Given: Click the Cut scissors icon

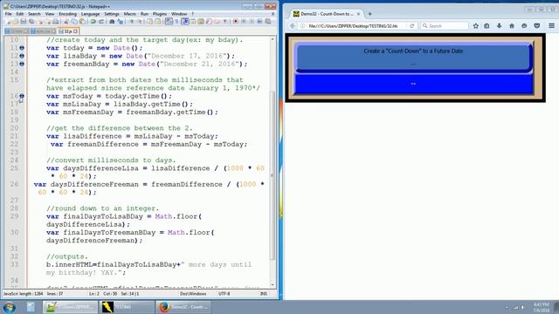Looking at the screenshot, I should coord(66,22).
